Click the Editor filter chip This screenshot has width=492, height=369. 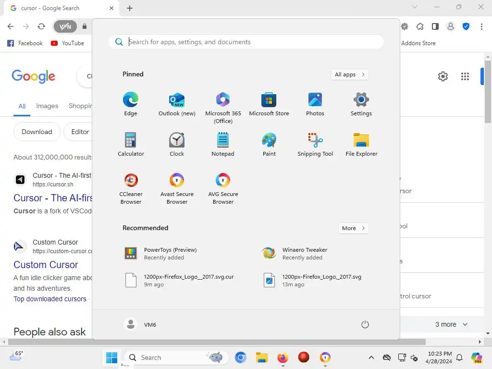80,132
